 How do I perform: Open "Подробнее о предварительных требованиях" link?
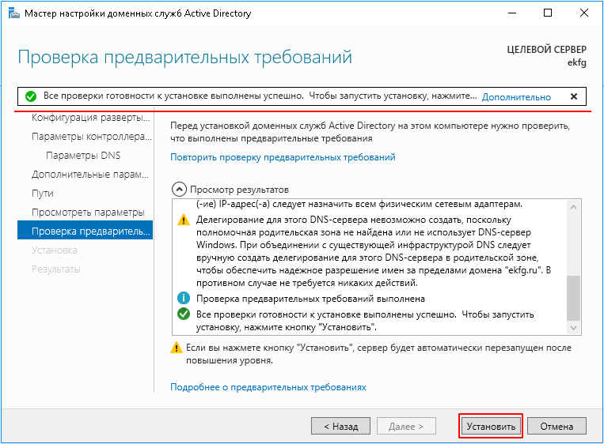click(268, 387)
